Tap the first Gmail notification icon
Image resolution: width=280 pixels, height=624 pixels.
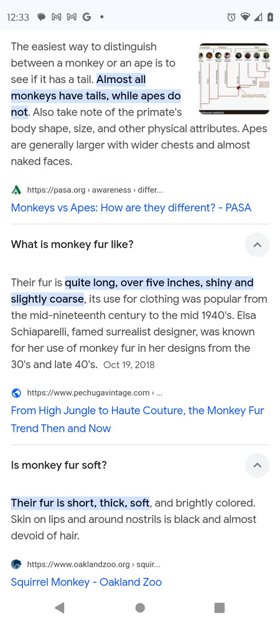click(57, 17)
